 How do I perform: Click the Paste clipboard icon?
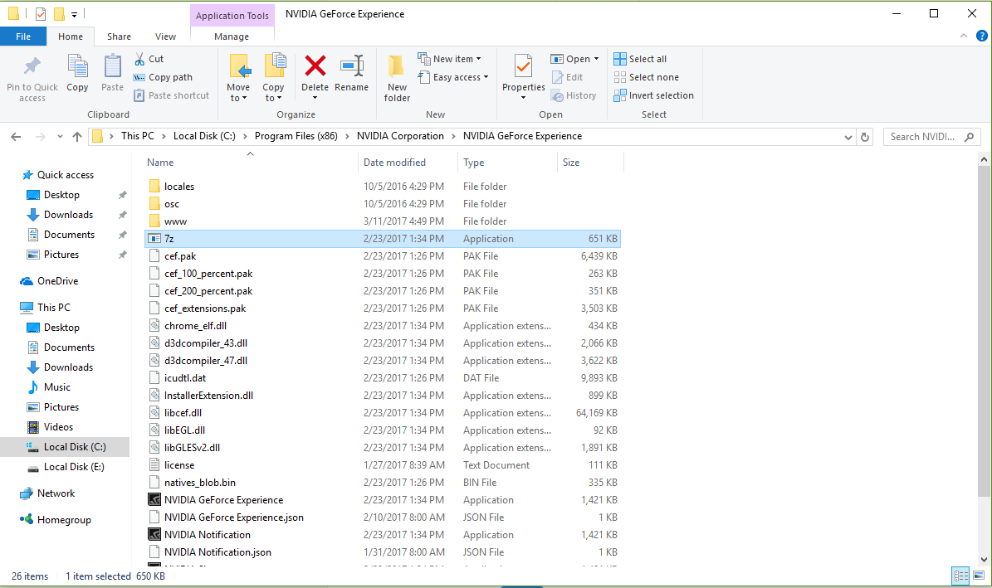113,66
